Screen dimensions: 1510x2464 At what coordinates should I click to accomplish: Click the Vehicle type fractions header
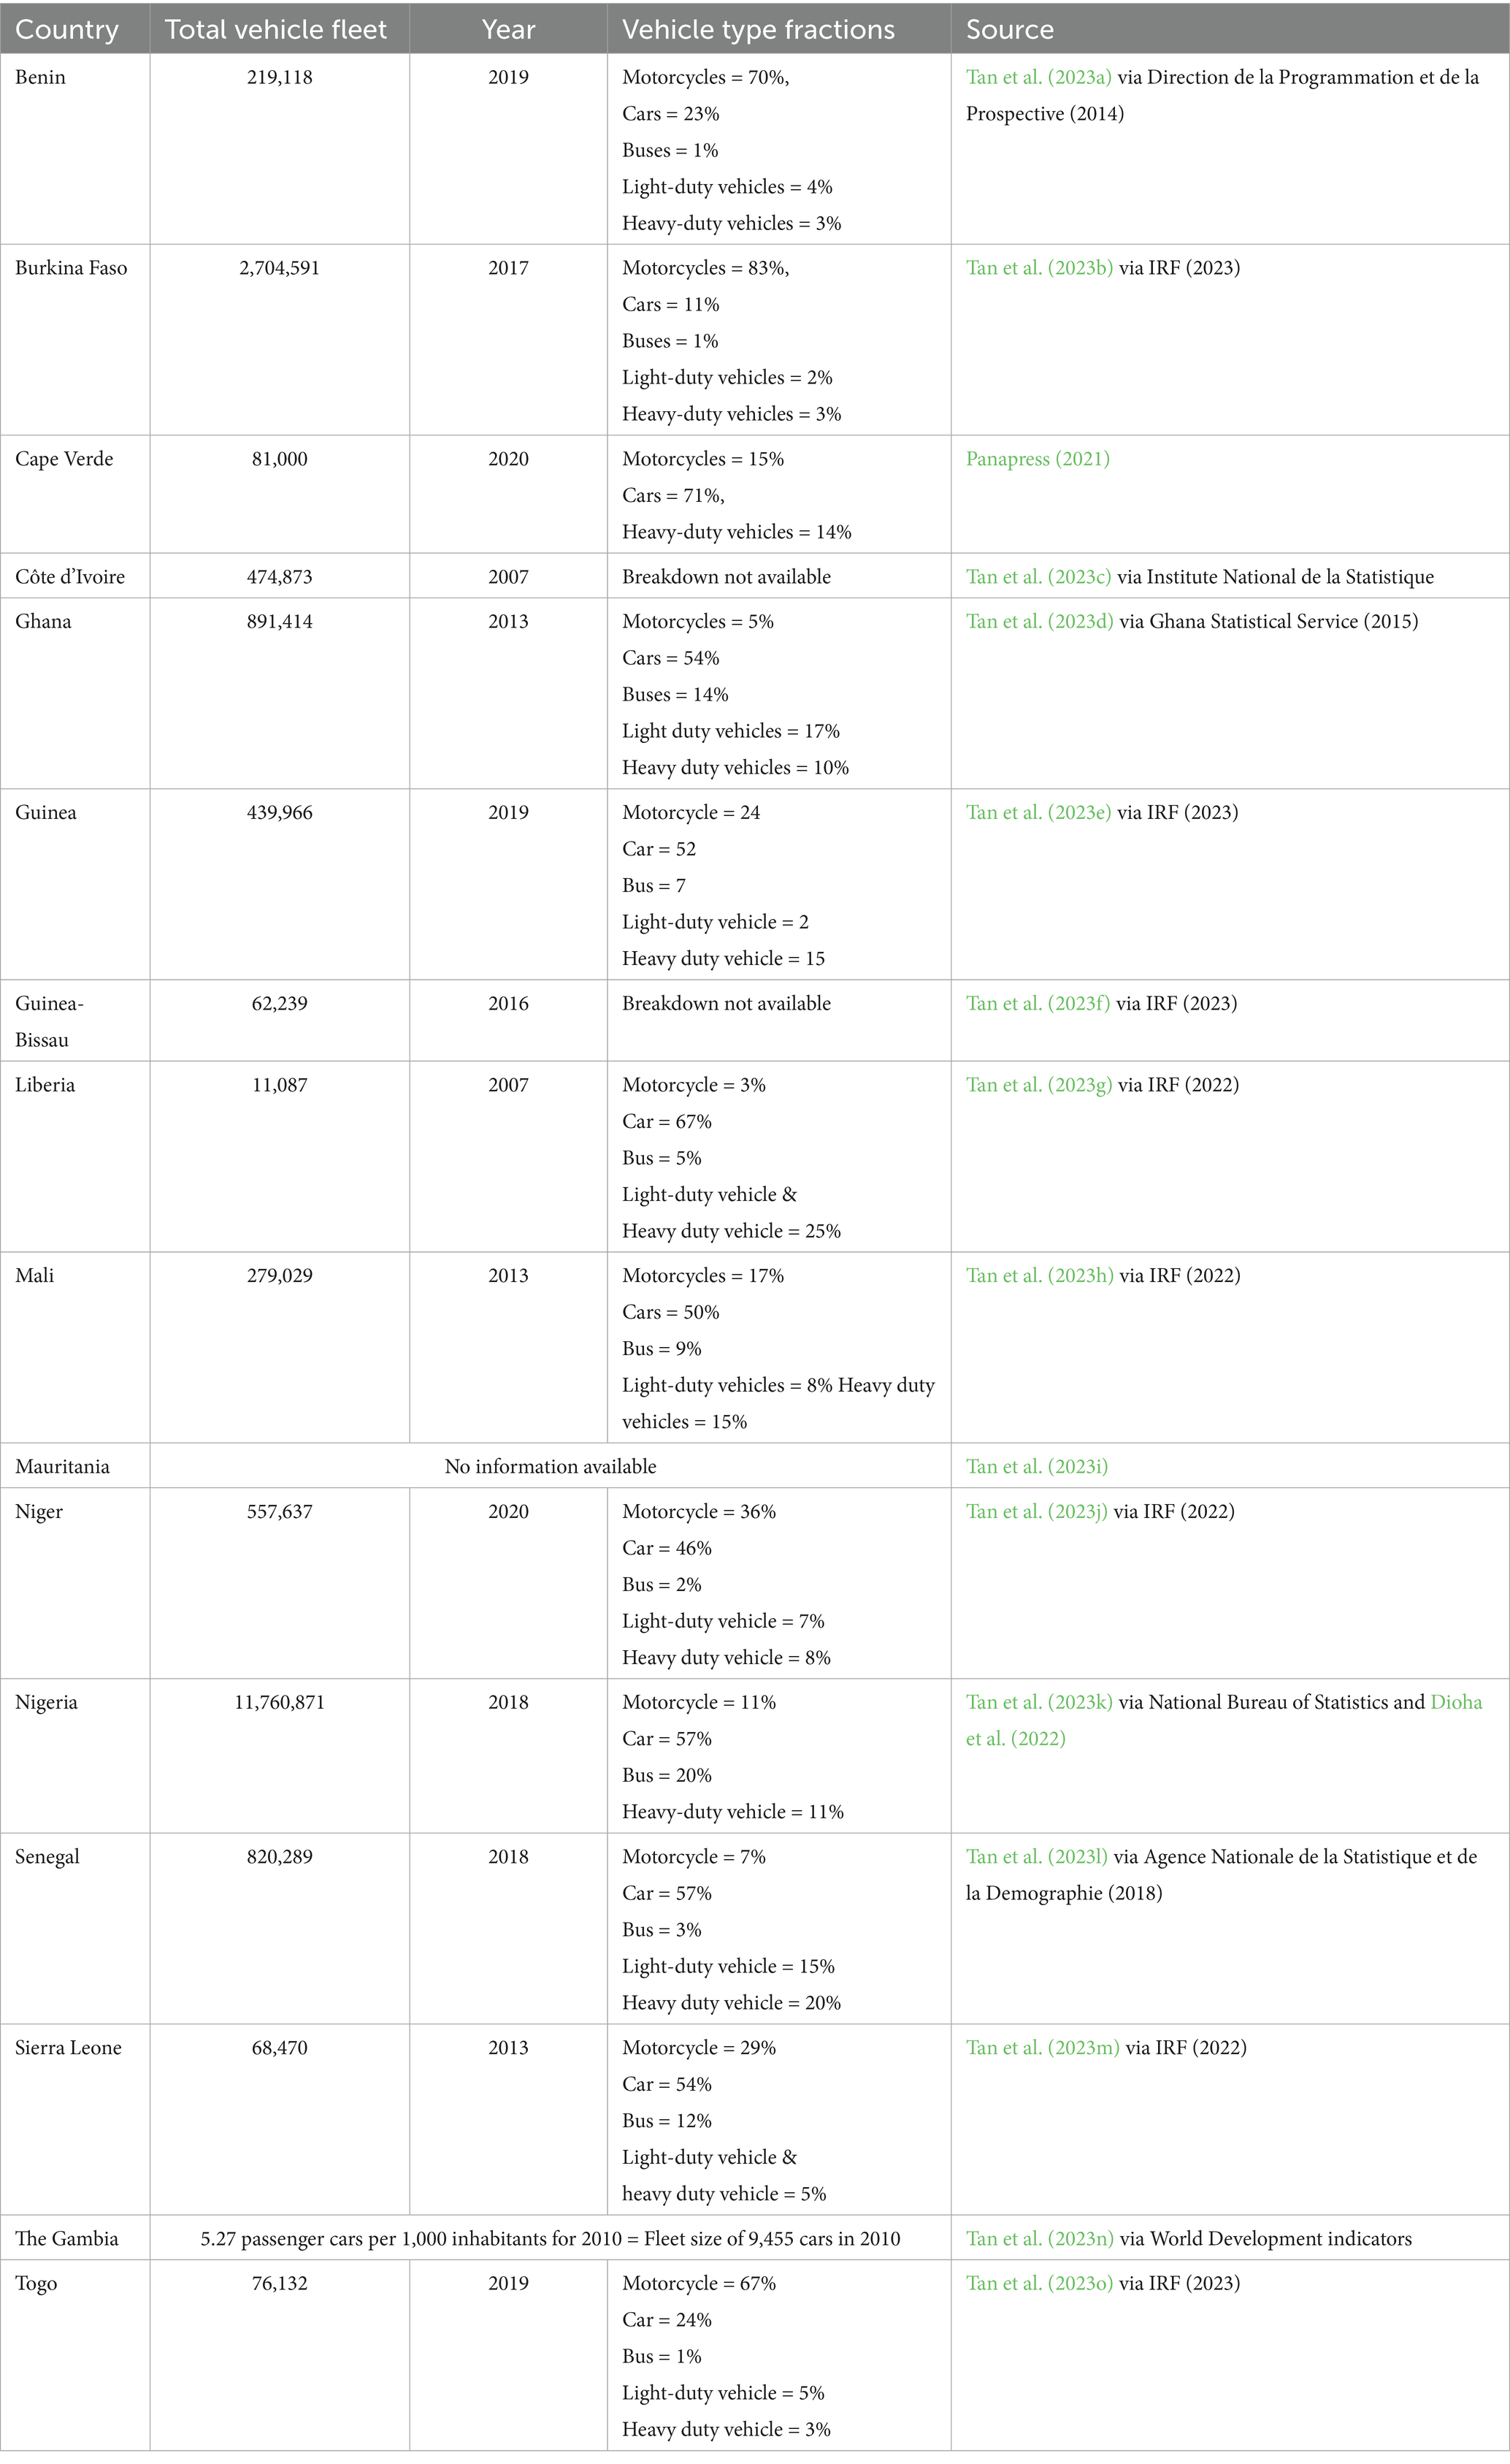tap(759, 30)
